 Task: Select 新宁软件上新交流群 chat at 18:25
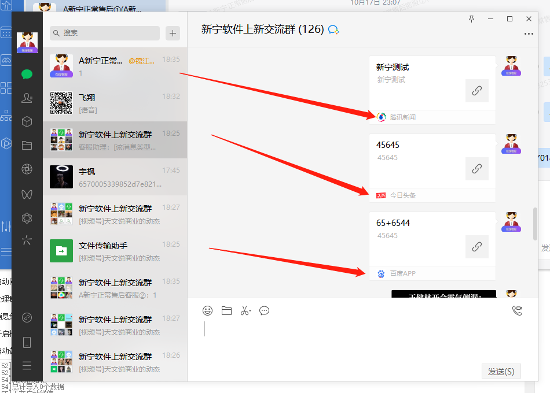[x=115, y=140]
